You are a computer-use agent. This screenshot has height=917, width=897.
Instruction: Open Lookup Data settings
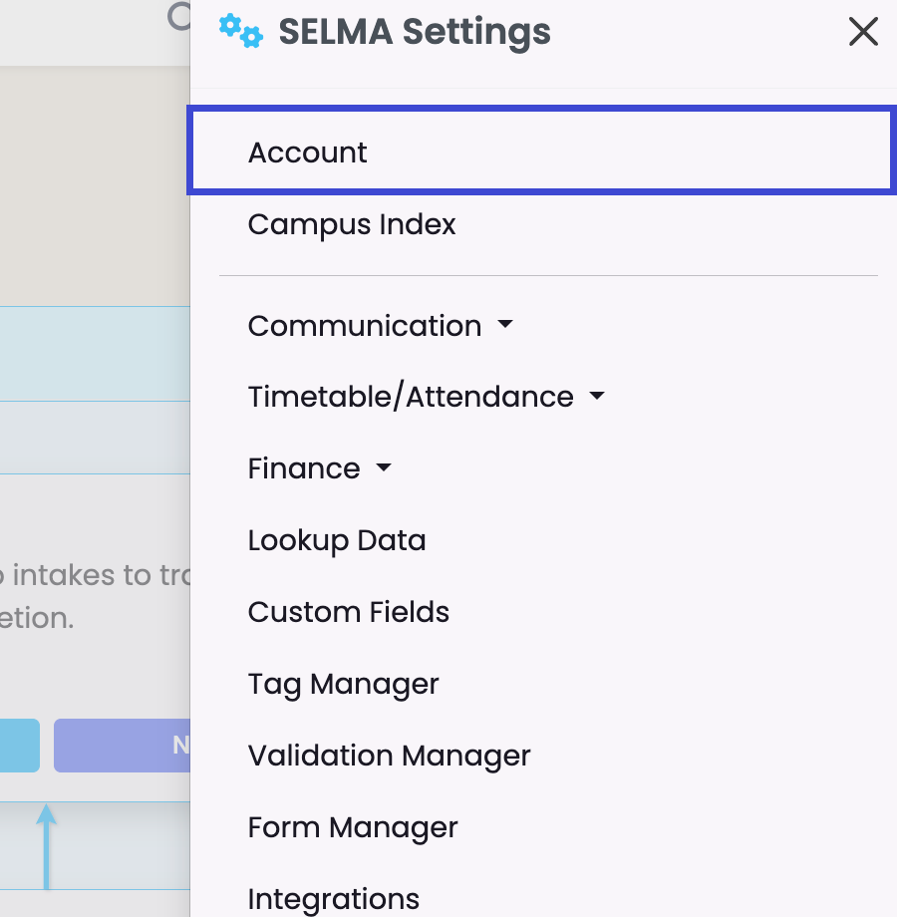click(x=337, y=540)
